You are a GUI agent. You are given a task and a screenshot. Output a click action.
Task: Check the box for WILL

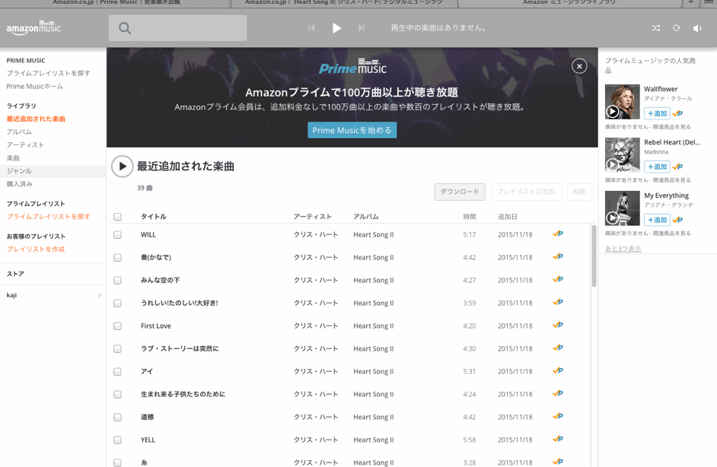pyautogui.click(x=117, y=235)
